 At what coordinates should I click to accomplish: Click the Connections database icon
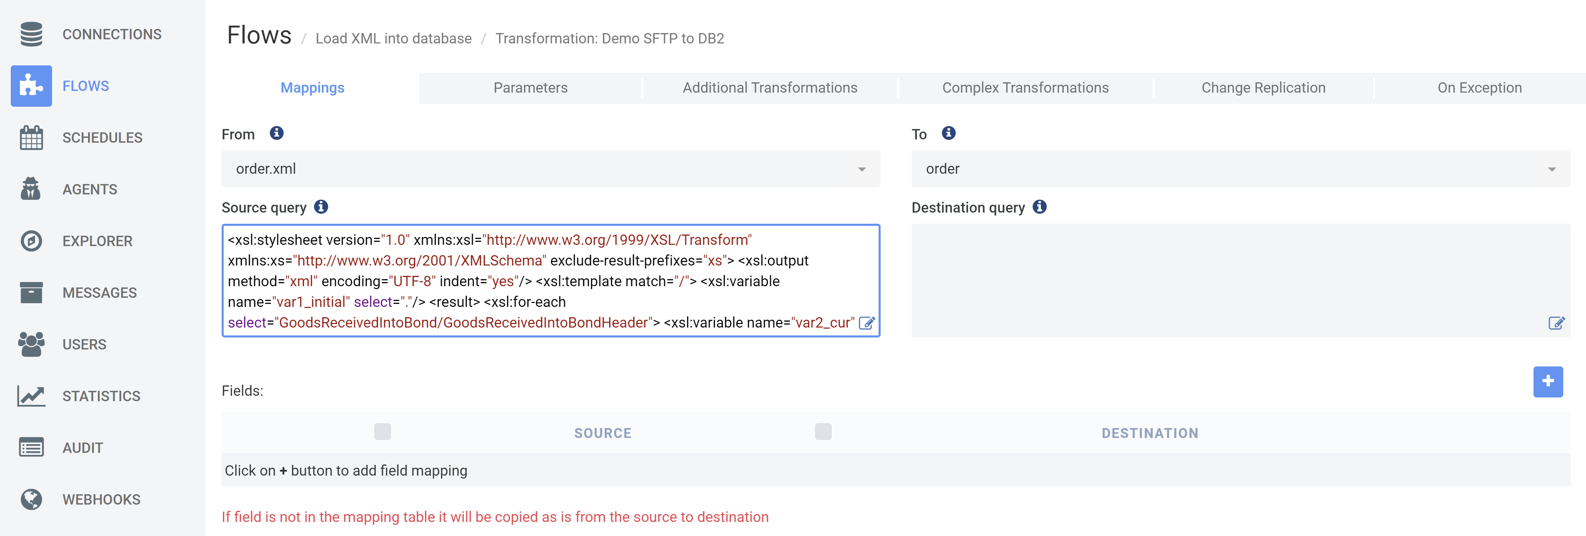(31, 34)
